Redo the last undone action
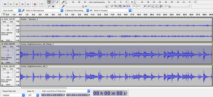The height and width of the screenshot is (97, 213). 138,6
